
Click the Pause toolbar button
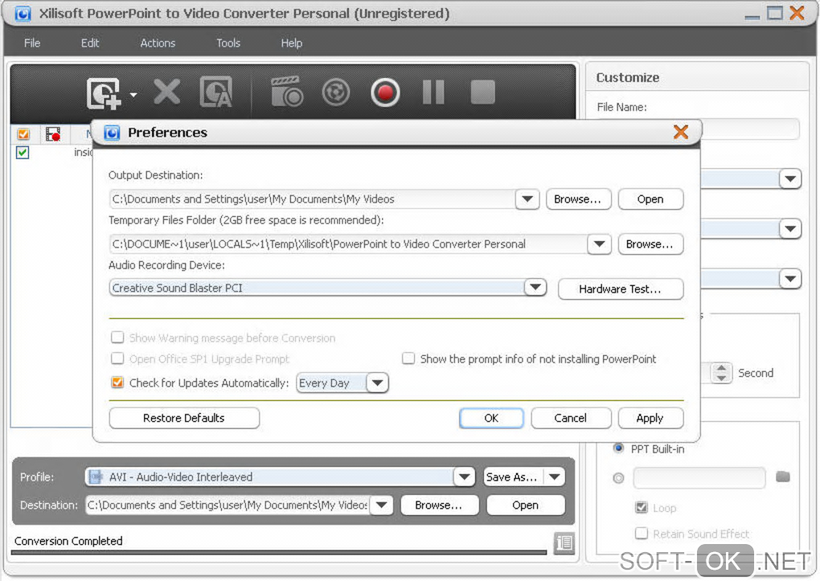coord(433,92)
